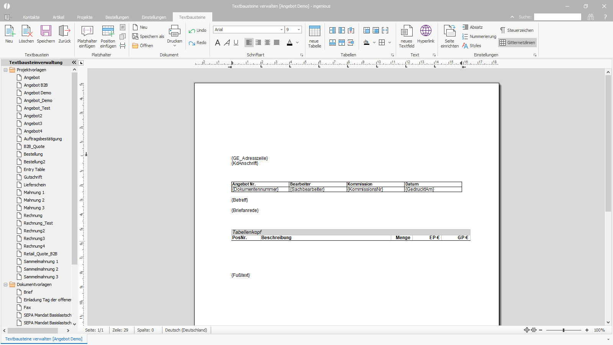Click in the Suche search field
The height and width of the screenshot is (345, 613).
click(x=557, y=17)
